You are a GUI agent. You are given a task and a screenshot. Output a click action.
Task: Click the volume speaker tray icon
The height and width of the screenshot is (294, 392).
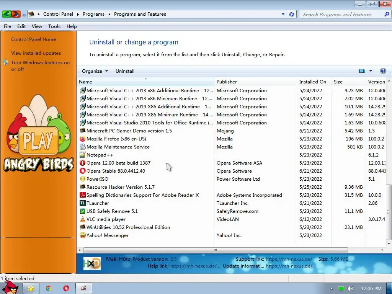(x=350, y=289)
